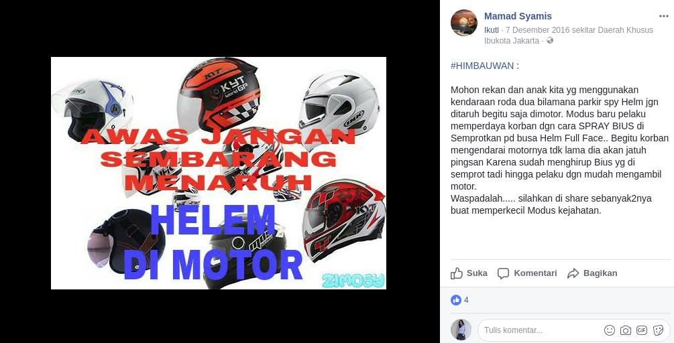Open the three-dot post options menu
Image resolution: width=674 pixels, height=343 pixels.
click(x=664, y=16)
